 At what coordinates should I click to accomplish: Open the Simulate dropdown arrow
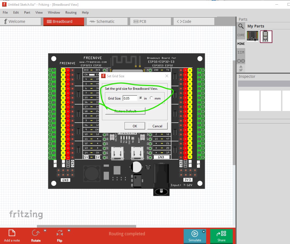204,231
